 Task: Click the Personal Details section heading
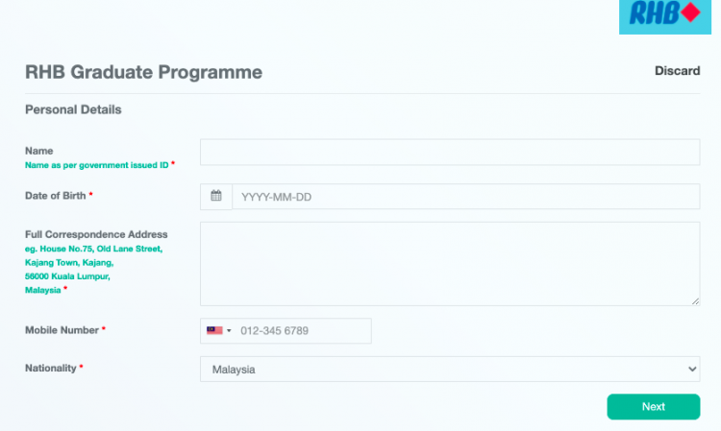point(73,109)
